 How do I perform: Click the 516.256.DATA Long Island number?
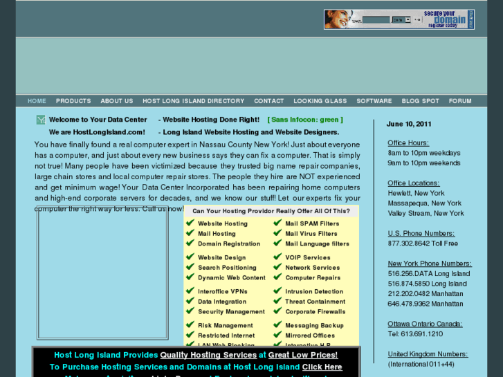[x=428, y=274]
